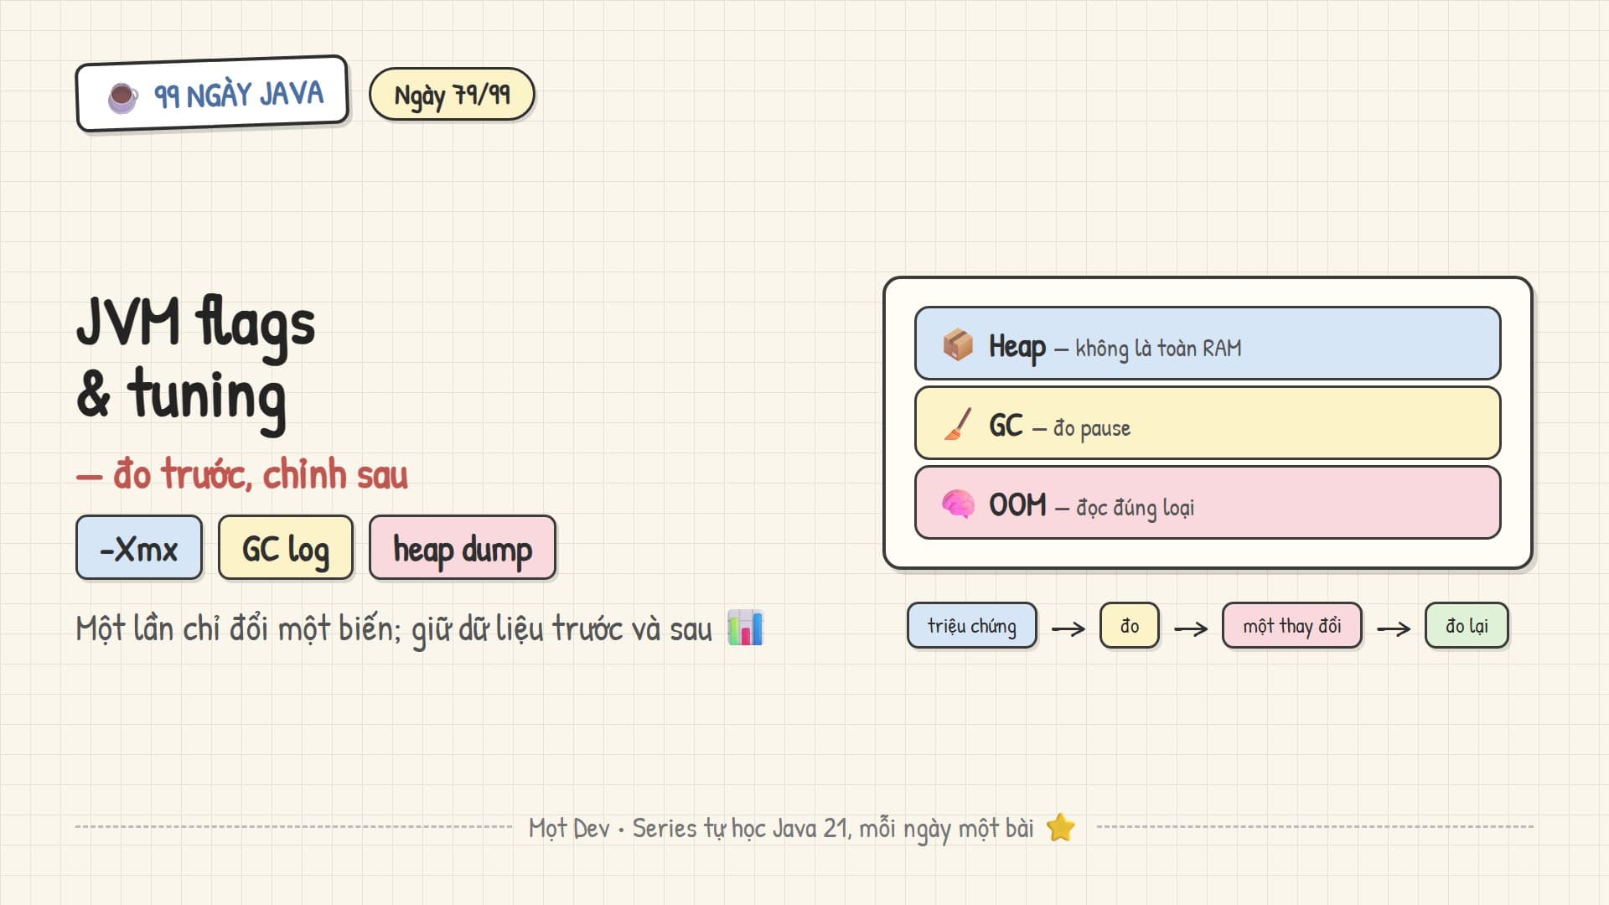Click the package box icon beside Heap
Screen dimensions: 1609x905
pyautogui.click(x=958, y=344)
